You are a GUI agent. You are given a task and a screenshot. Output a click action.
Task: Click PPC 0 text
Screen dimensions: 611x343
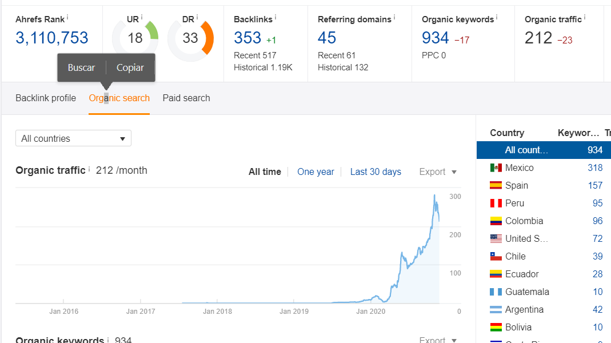click(434, 55)
